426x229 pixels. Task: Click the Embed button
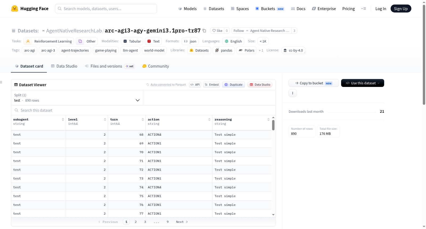pyautogui.click(x=211, y=85)
